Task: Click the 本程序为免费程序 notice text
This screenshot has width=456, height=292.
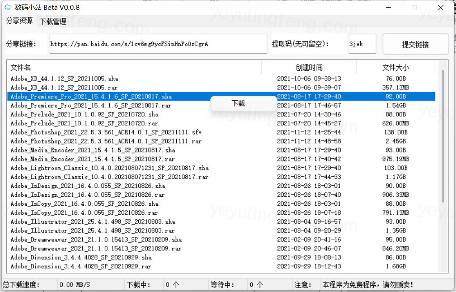Action: 367,285
